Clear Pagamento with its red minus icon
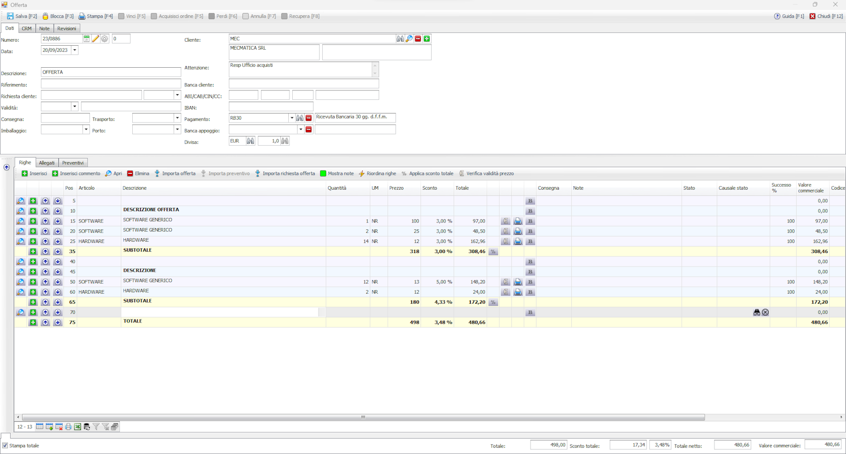The width and height of the screenshot is (846, 454). point(309,118)
